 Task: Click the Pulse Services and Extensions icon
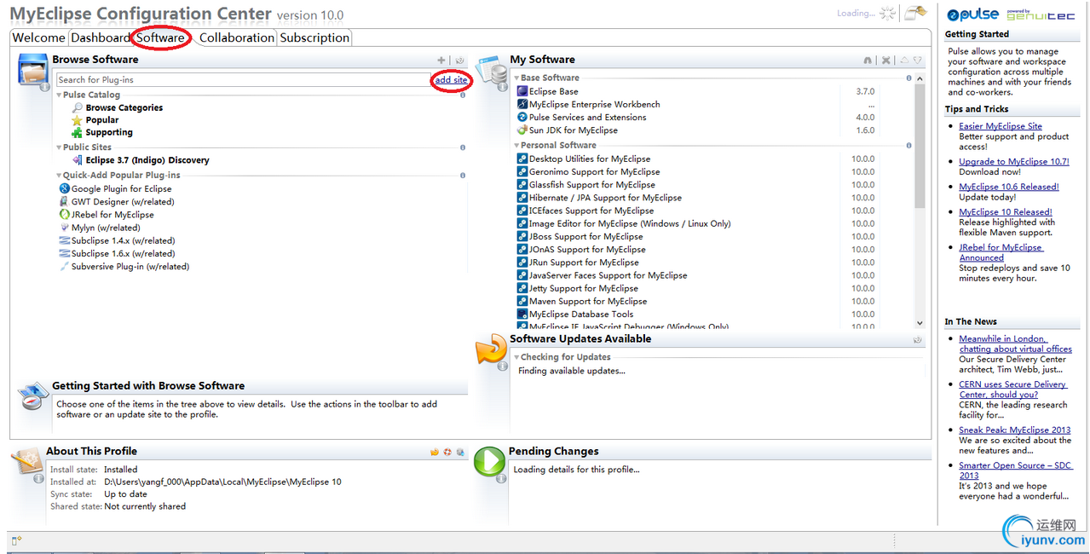tap(522, 118)
